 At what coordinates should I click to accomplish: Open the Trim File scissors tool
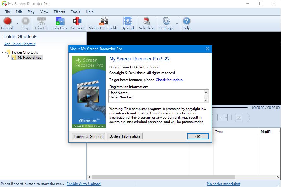[x=42, y=23]
